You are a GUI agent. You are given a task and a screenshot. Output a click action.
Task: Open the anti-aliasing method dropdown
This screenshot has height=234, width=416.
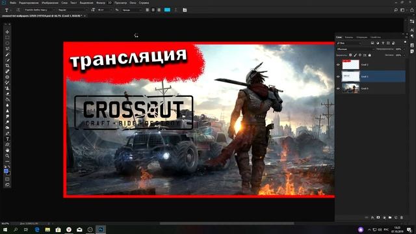(x=131, y=10)
